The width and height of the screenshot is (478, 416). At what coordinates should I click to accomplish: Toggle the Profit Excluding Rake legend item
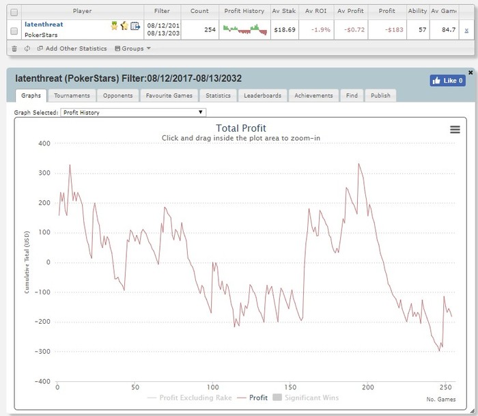(190, 398)
